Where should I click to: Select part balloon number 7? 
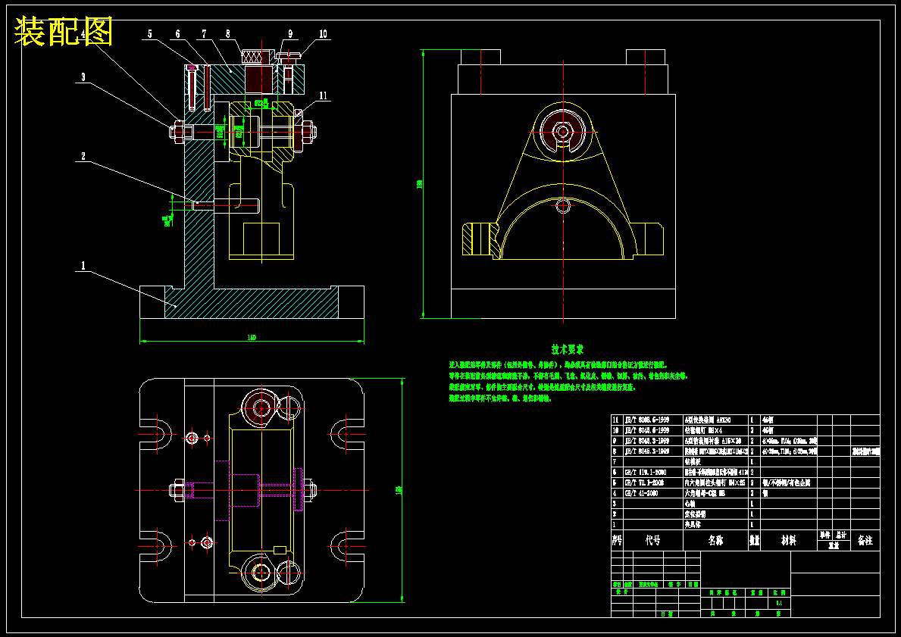tap(204, 34)
